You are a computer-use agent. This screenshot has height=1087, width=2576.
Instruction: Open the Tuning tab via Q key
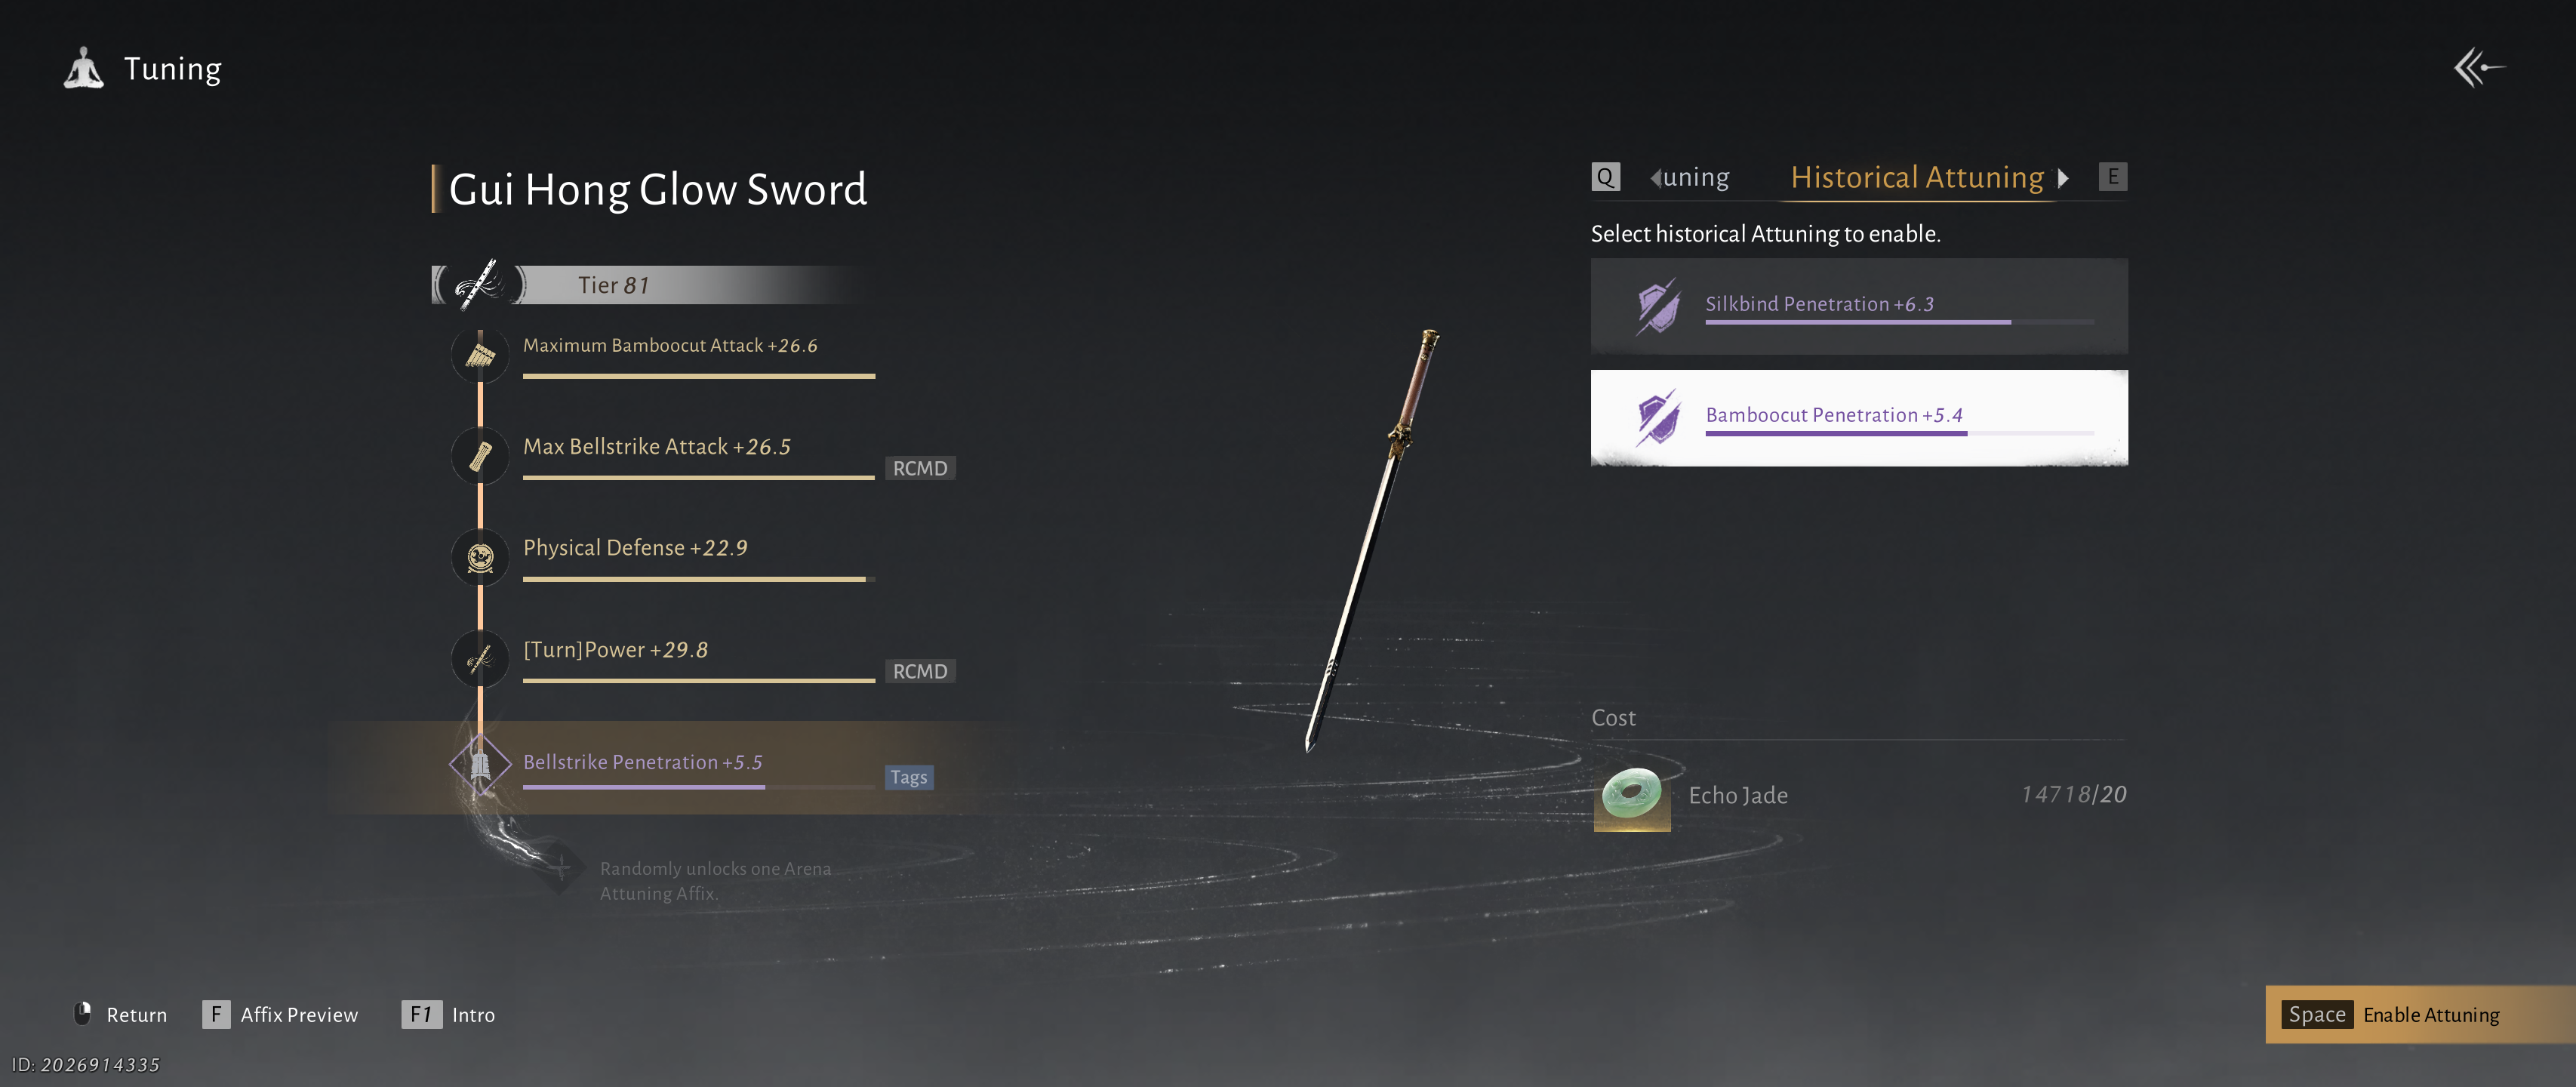(x=1605, y=177)
